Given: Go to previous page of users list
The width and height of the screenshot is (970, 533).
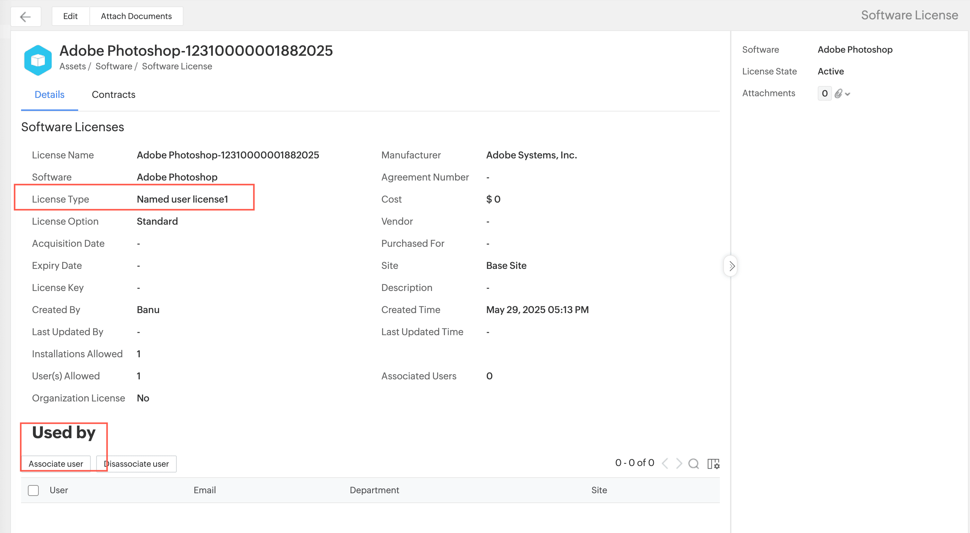Looking at the screenshot, I should (665, 463).
